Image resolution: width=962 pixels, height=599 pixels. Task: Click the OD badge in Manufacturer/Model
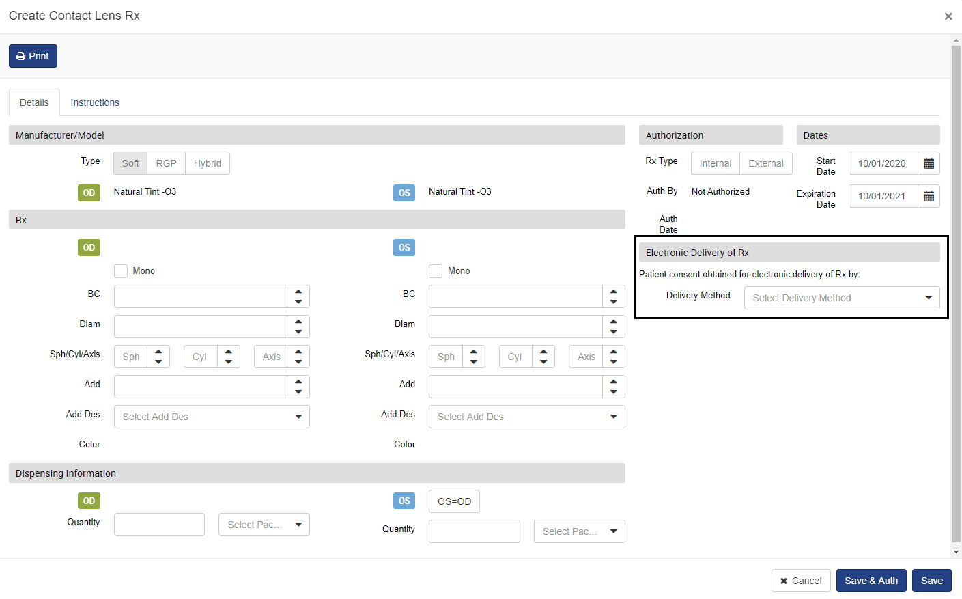[89, 193]
